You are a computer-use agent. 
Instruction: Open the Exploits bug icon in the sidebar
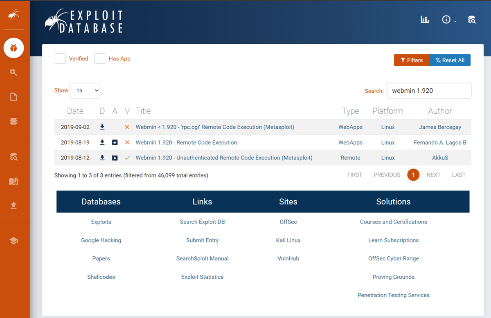click(x=14, y=48)
